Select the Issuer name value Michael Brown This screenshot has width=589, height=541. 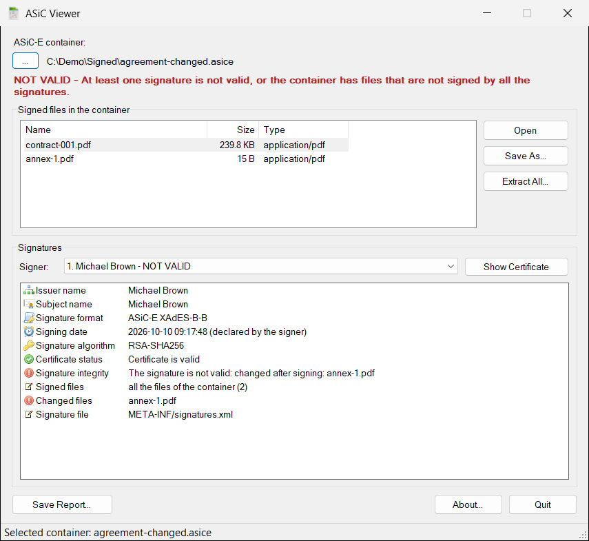158,290
